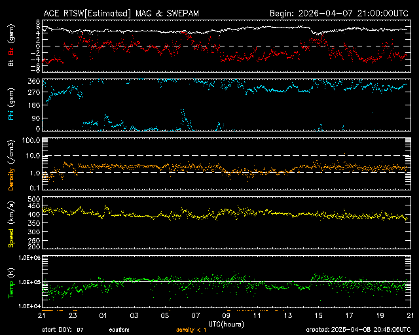This screenshot has width=419, height=335.
Task: Click the "450" tick on the Speed axis
Action: 34,206
